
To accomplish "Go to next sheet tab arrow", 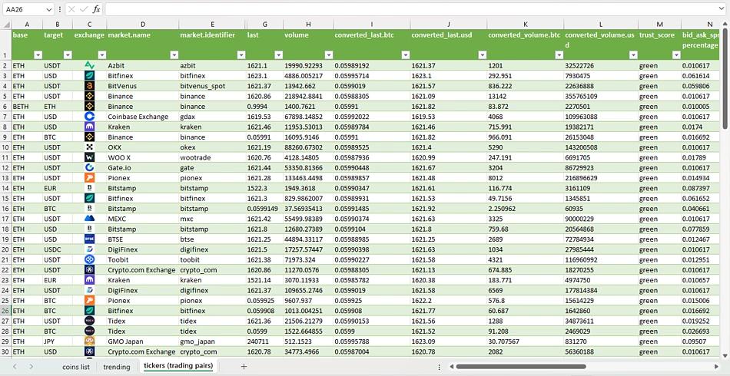I will pos(31,366).
